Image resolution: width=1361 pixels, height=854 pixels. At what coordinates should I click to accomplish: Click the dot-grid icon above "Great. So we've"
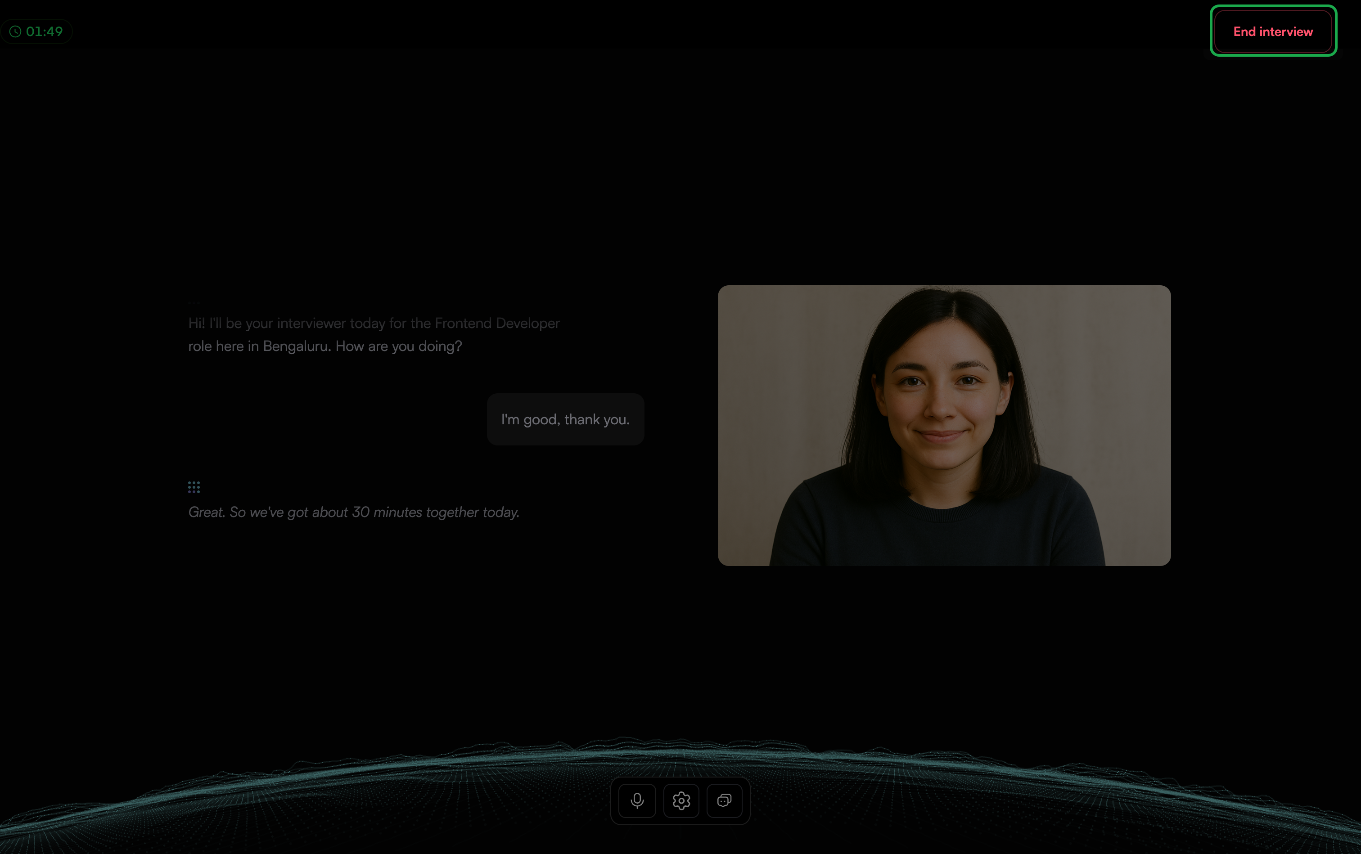coord(194,487)
